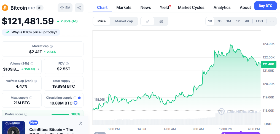Click info icon next to FDV
The image size is (280, 134).
(67, 64)
